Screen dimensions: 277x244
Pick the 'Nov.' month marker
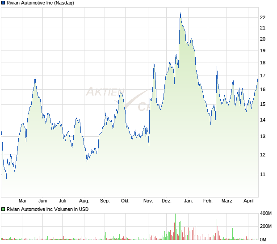147,201
